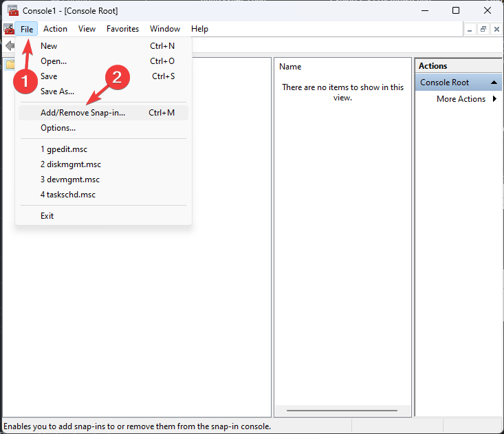Screen dimensions: 504x434
Task: Choose New from the File menu
Action: (x=103, y=46)
